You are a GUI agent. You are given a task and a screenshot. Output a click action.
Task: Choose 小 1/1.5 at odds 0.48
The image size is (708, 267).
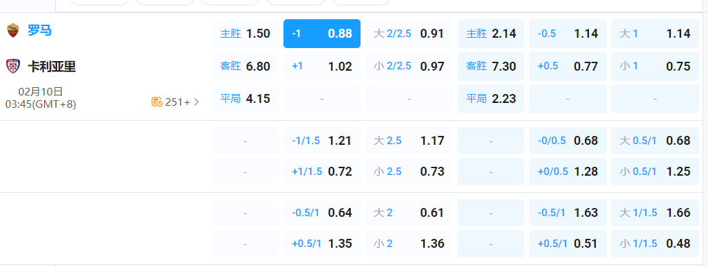(x=655, y=244)
